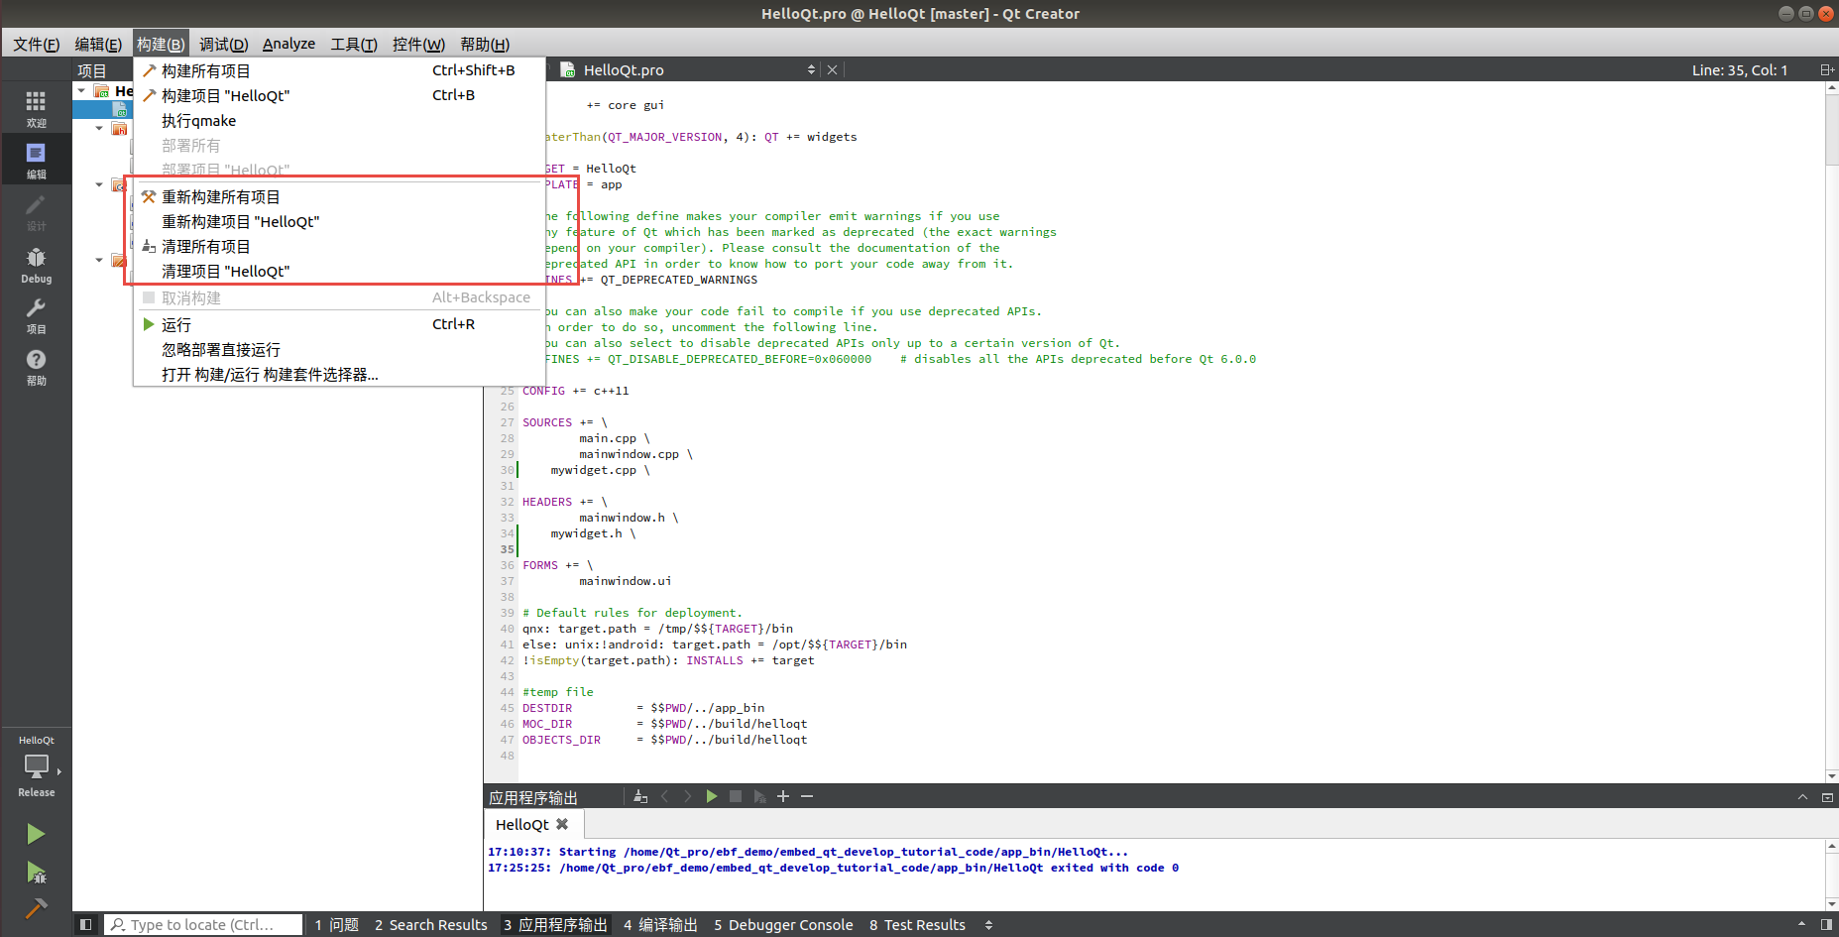
Task: Toggle right sidebar in status bar
Action: (x=1826, y=924)
